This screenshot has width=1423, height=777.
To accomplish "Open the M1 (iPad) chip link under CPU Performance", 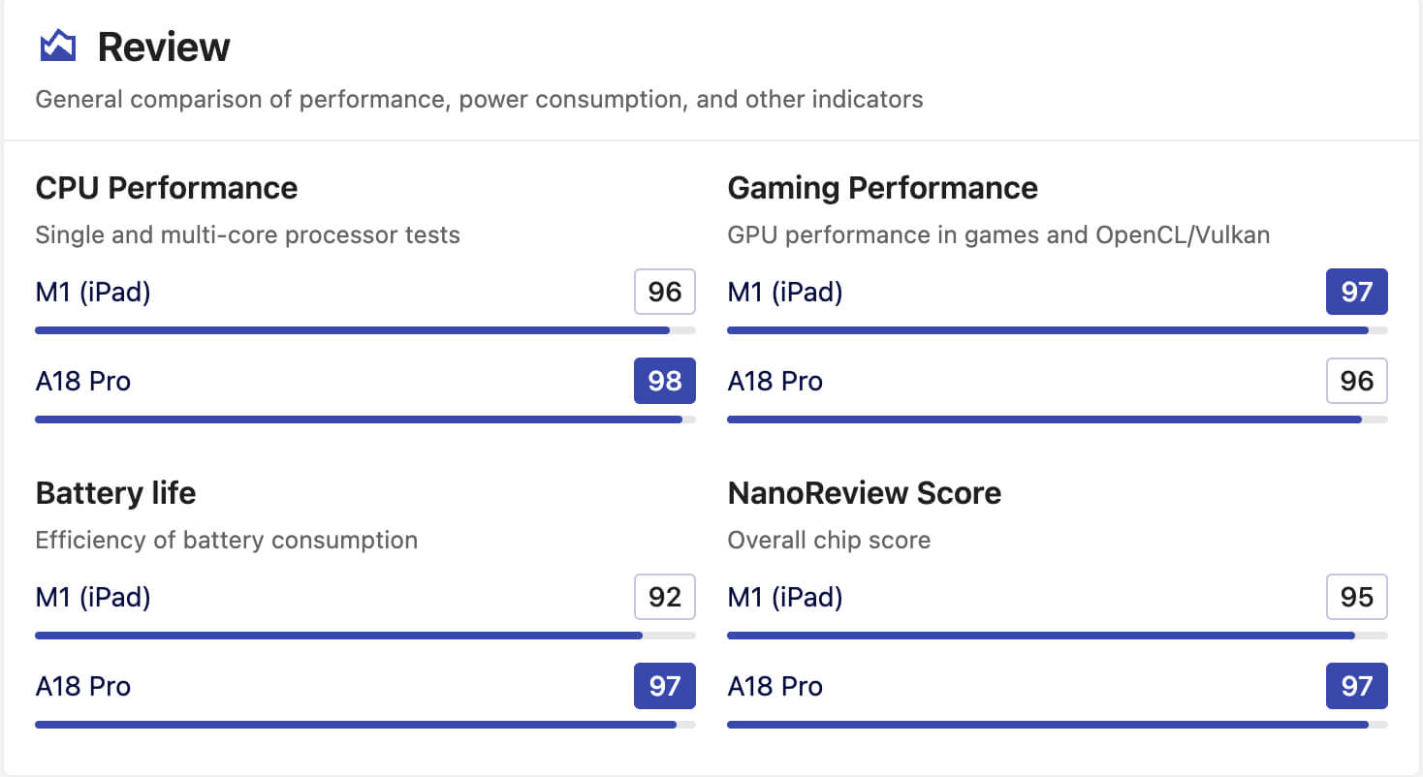I will coord(92,292).
